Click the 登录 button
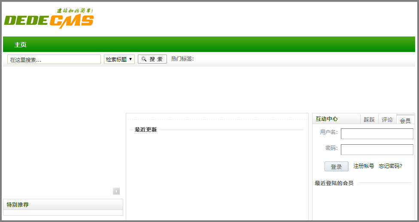The height and width of the screenshot is (222, 419). click(x=337, y=167)
